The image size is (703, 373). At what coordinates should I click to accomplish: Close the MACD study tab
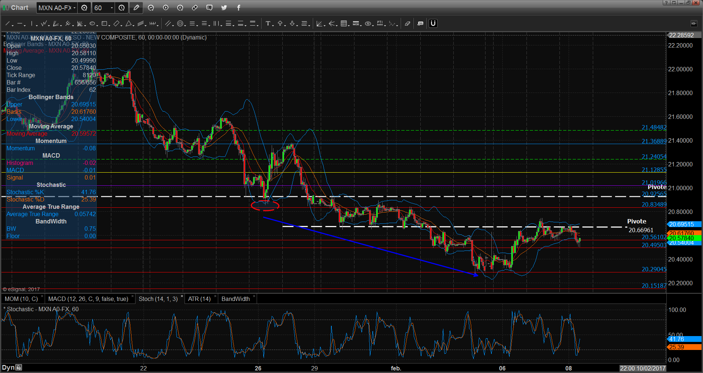pos(132,296)
